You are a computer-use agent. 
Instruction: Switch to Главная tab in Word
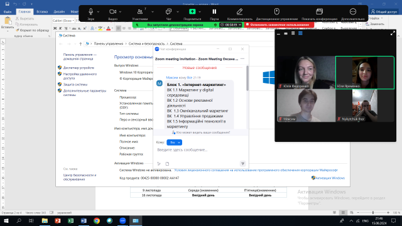[x=24, y=12]
